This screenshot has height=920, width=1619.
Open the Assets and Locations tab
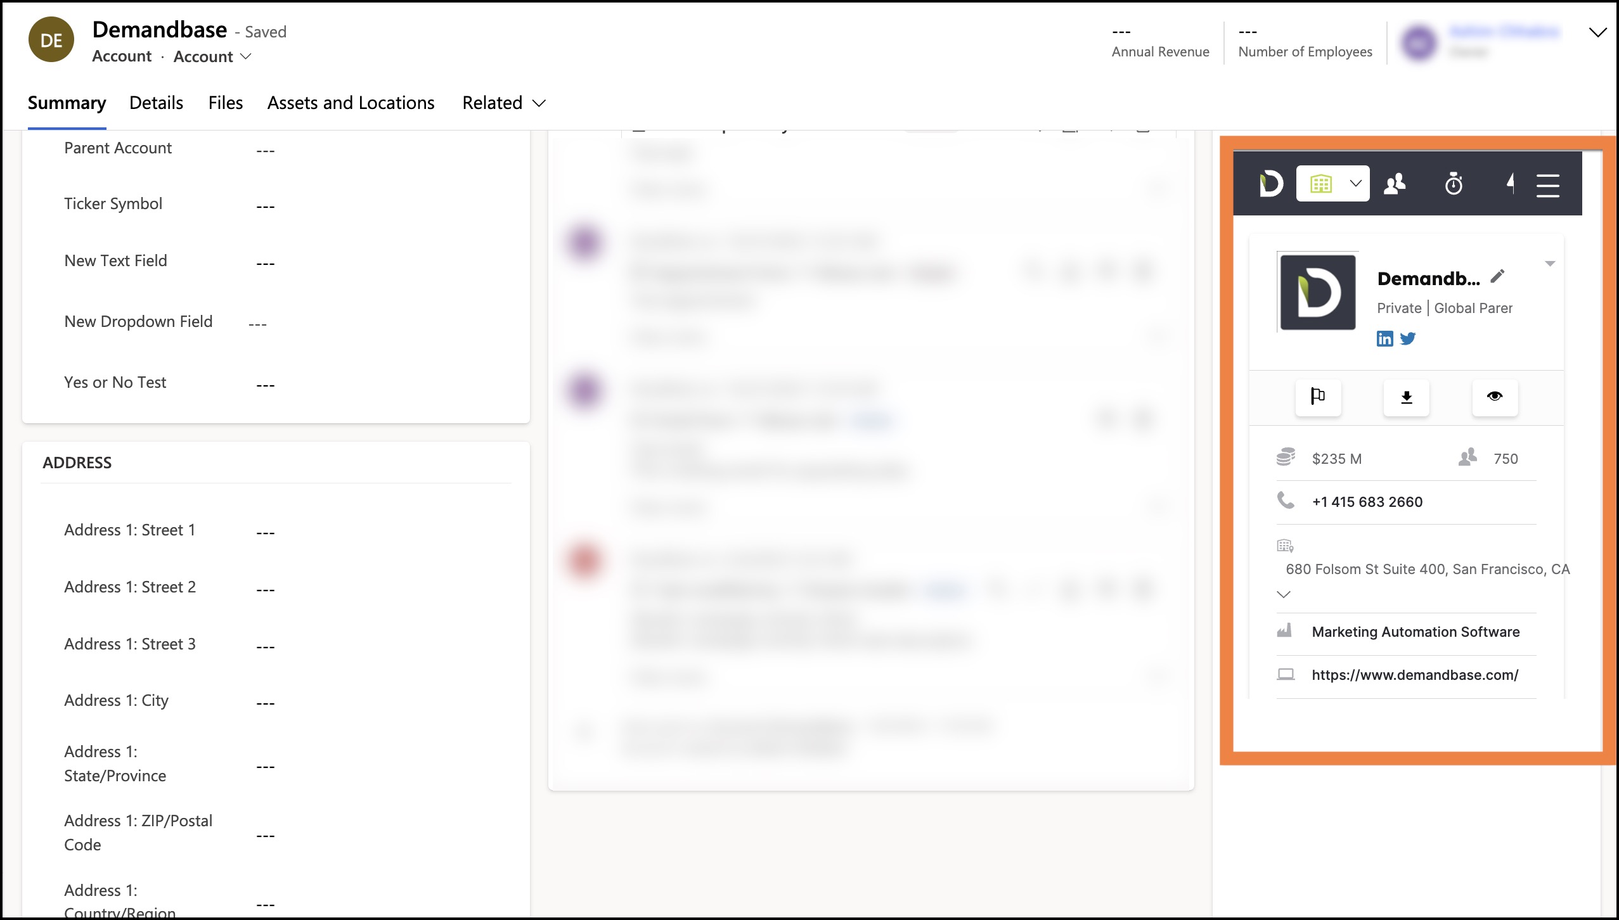(x=351, y=103)
